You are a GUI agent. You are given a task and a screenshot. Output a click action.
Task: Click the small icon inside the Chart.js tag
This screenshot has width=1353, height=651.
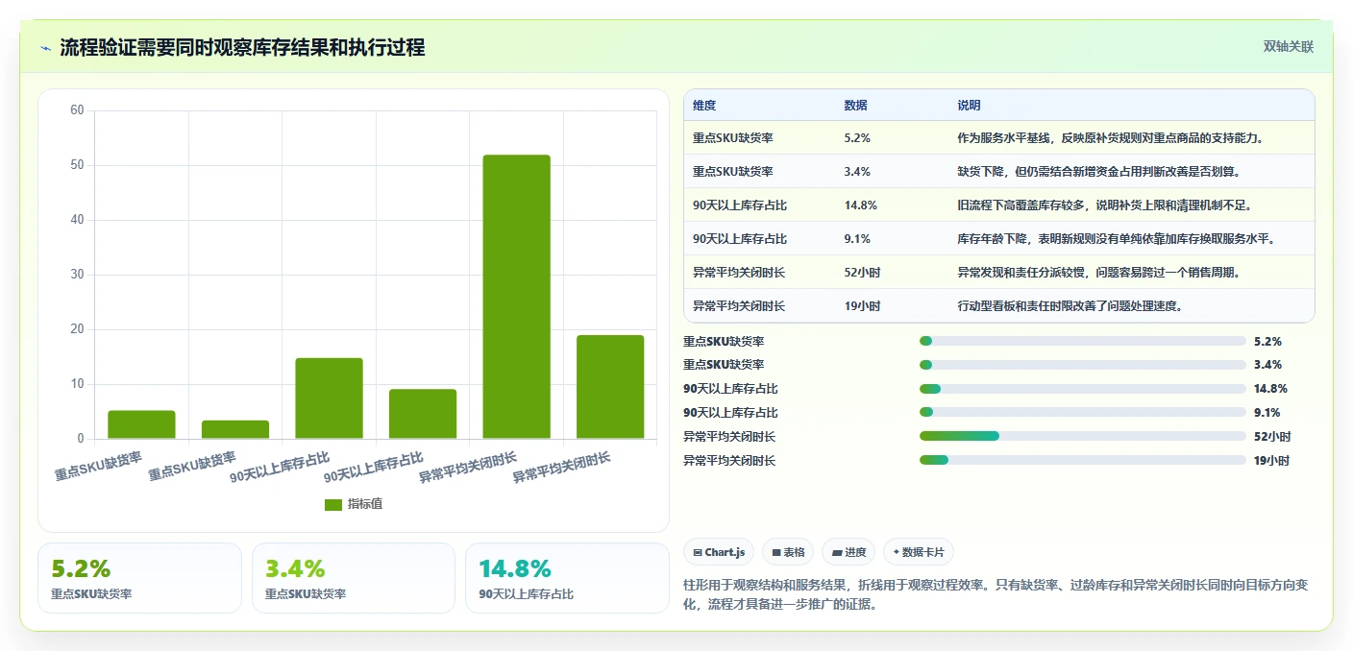click(698, 552)
